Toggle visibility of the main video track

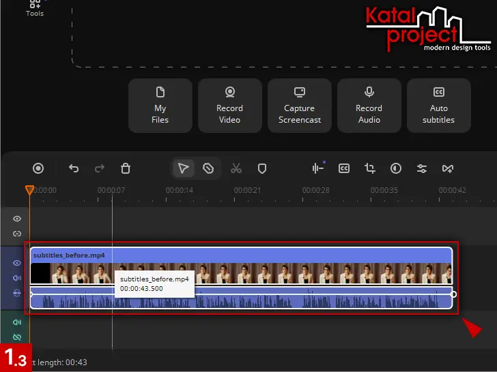click(x=17, y=263)
